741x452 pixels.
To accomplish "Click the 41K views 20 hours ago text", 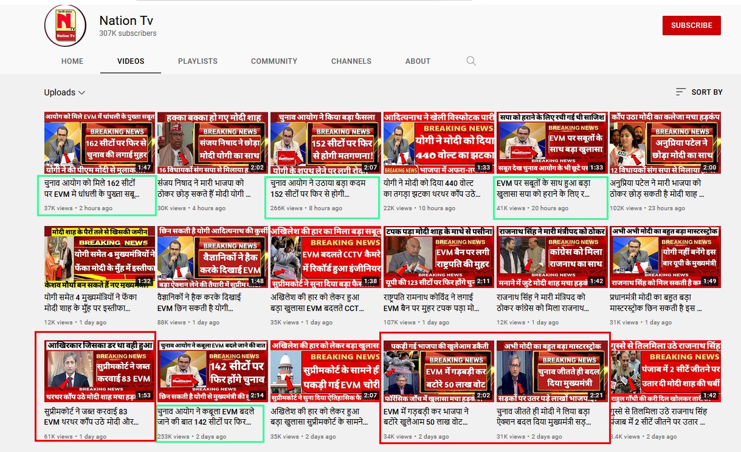I will [x=532, y=208].
